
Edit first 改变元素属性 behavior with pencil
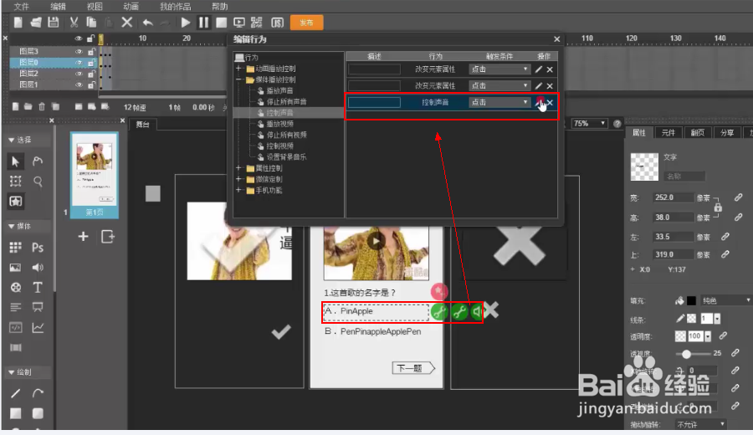pos(538,69)
